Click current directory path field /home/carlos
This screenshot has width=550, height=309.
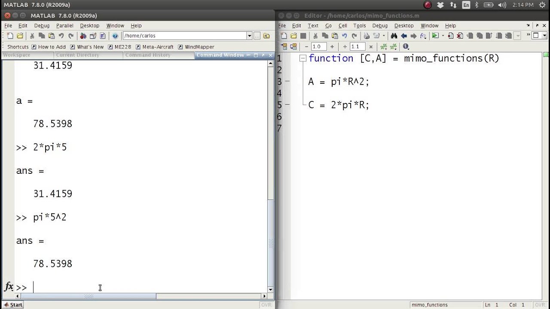[x=184, y=36]
